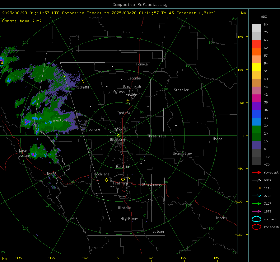Pick the blue 33-36 dBZ swatch
280x262 pixels.
pyautogui.click(x=256, y=114)
